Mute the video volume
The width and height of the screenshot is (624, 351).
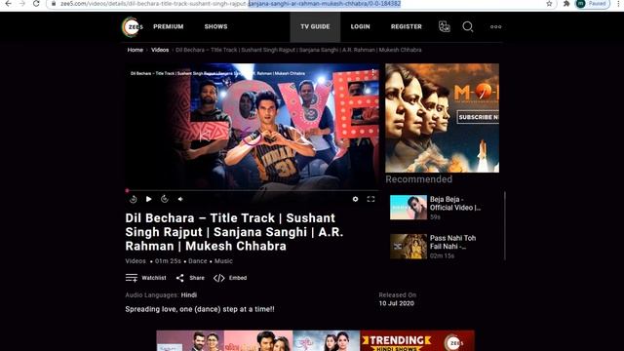180,199
